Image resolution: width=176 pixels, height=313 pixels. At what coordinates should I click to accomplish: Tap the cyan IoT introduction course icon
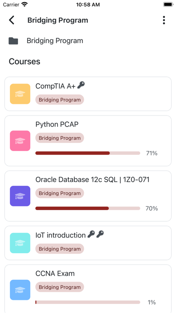tap(20, 243)
